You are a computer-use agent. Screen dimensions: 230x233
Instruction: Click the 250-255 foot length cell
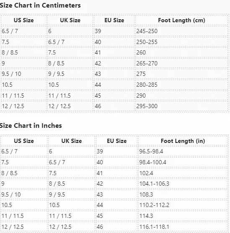coord(181,42)
